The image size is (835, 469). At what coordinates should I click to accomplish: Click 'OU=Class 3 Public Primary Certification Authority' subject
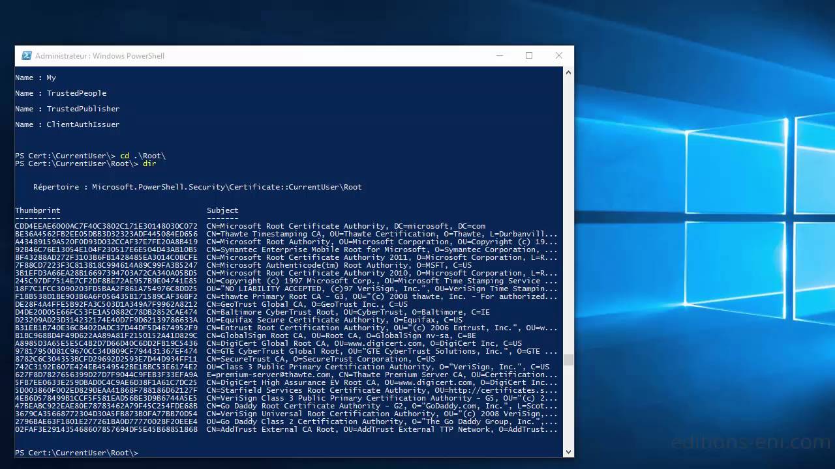pyautogui.click(x=378, y=367)
